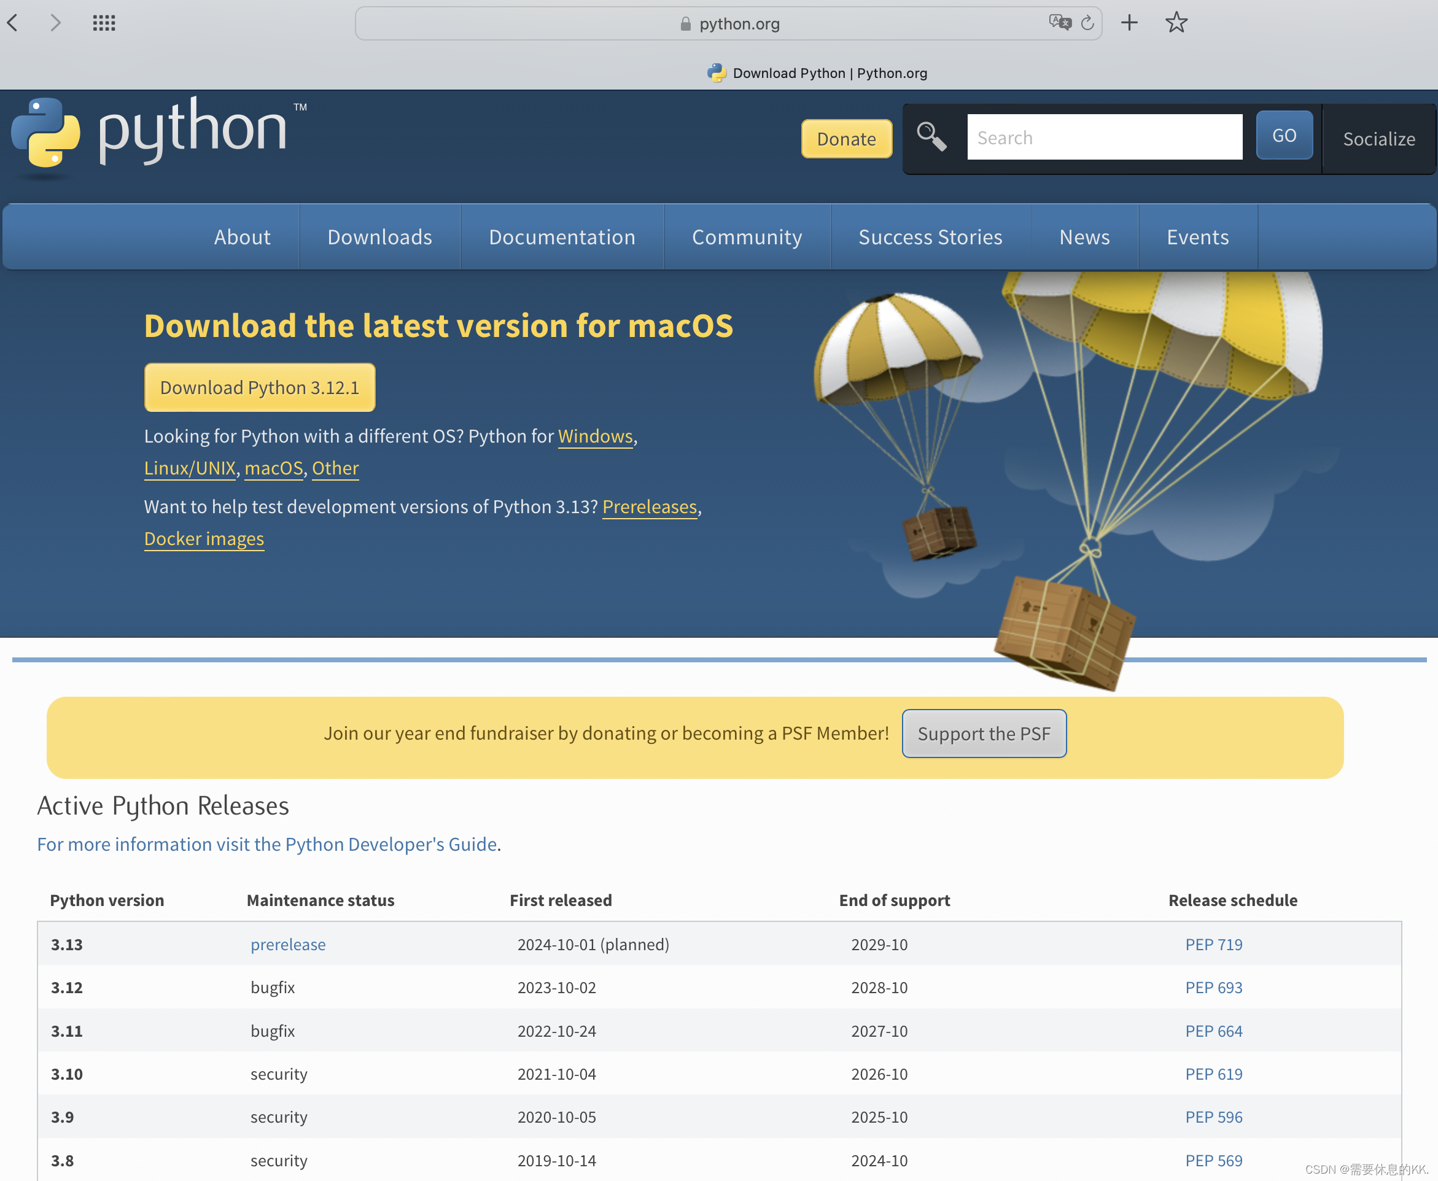Open the Prereleases link
This screenshot has width=1438, height=1181.
point(650,507)
